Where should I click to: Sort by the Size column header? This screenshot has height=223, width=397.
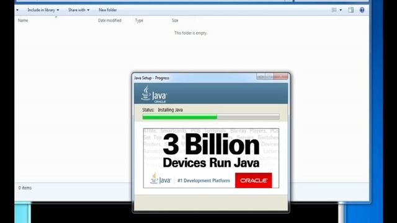pos(175,20)
